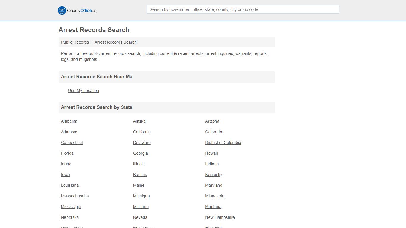Viewport: 406px width, 228px height.
Task: Click on Maryland in the state list
Action: (x=214, y=185)
